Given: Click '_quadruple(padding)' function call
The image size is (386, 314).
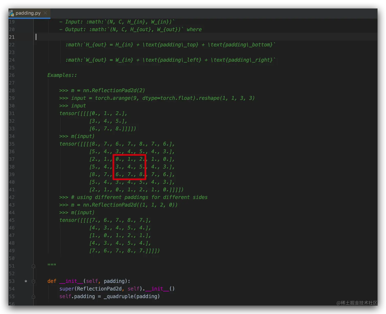Looking at the screenshot, I should 132,296.
